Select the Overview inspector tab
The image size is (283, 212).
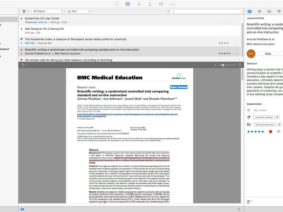tap(250, 11)
